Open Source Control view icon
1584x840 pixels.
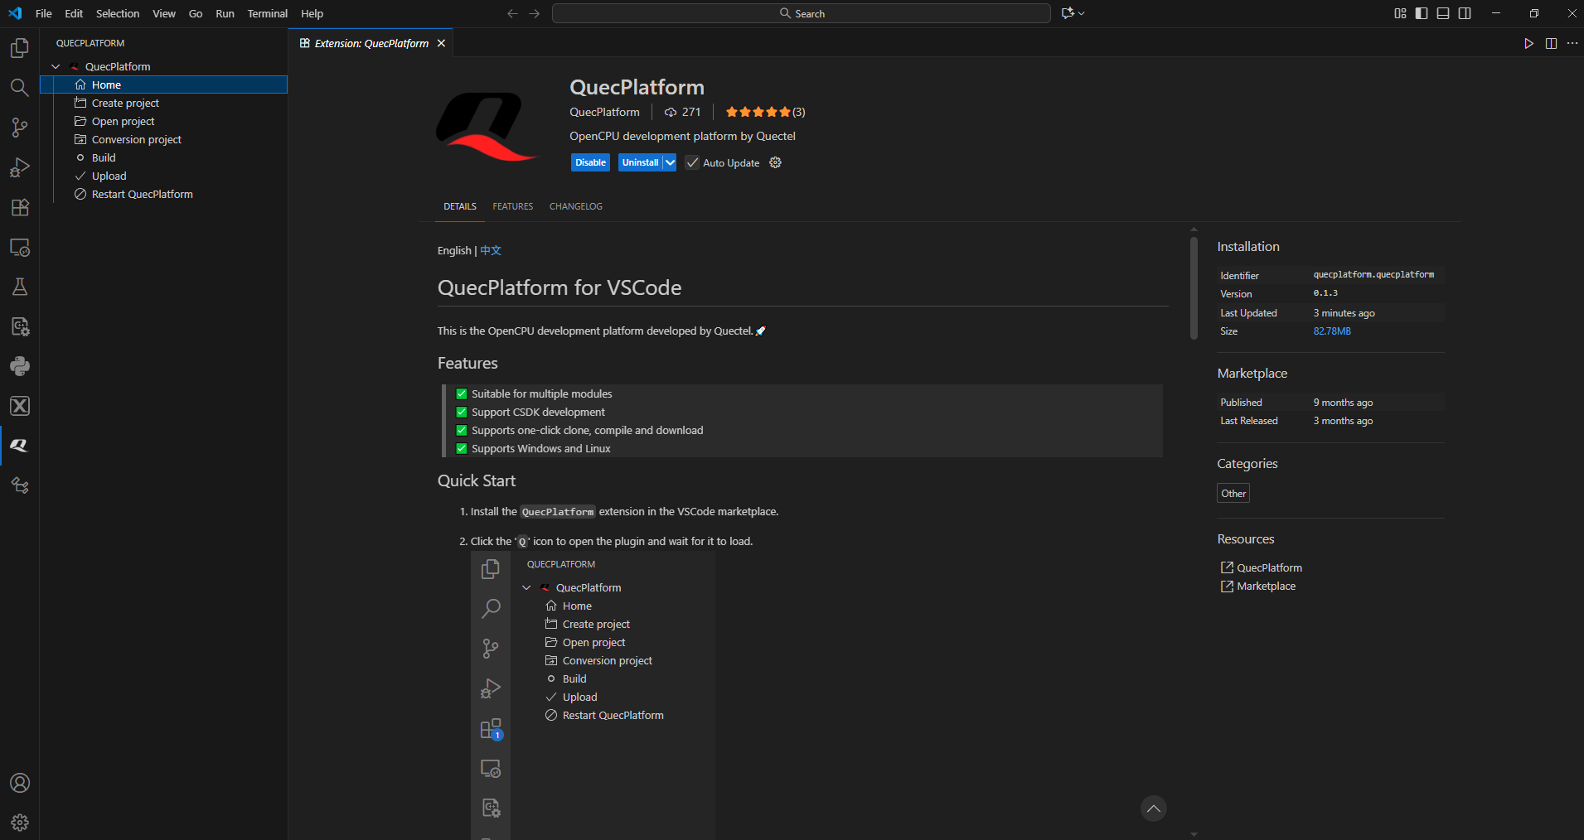click(20, 128)
